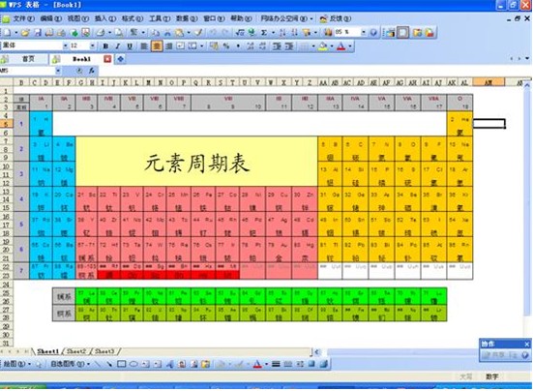The image size is (533, 391).
Task: Toggle Align Right
Action: click(x=169, y=45)
